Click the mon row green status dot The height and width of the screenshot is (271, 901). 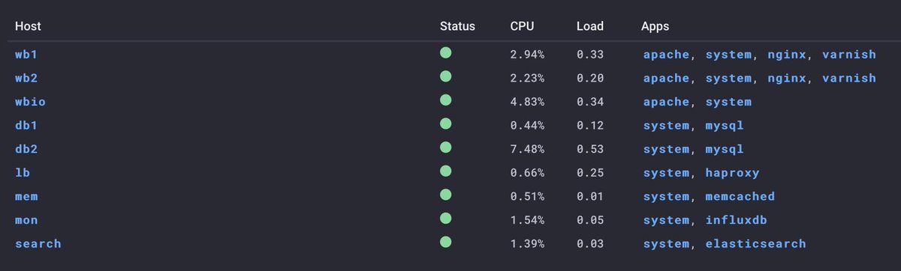point(445,219)
